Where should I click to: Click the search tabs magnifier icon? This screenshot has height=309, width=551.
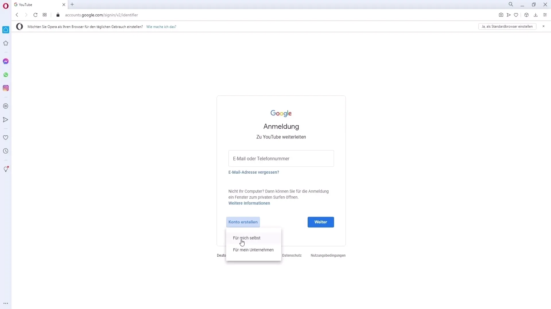(x=511, y=4)
